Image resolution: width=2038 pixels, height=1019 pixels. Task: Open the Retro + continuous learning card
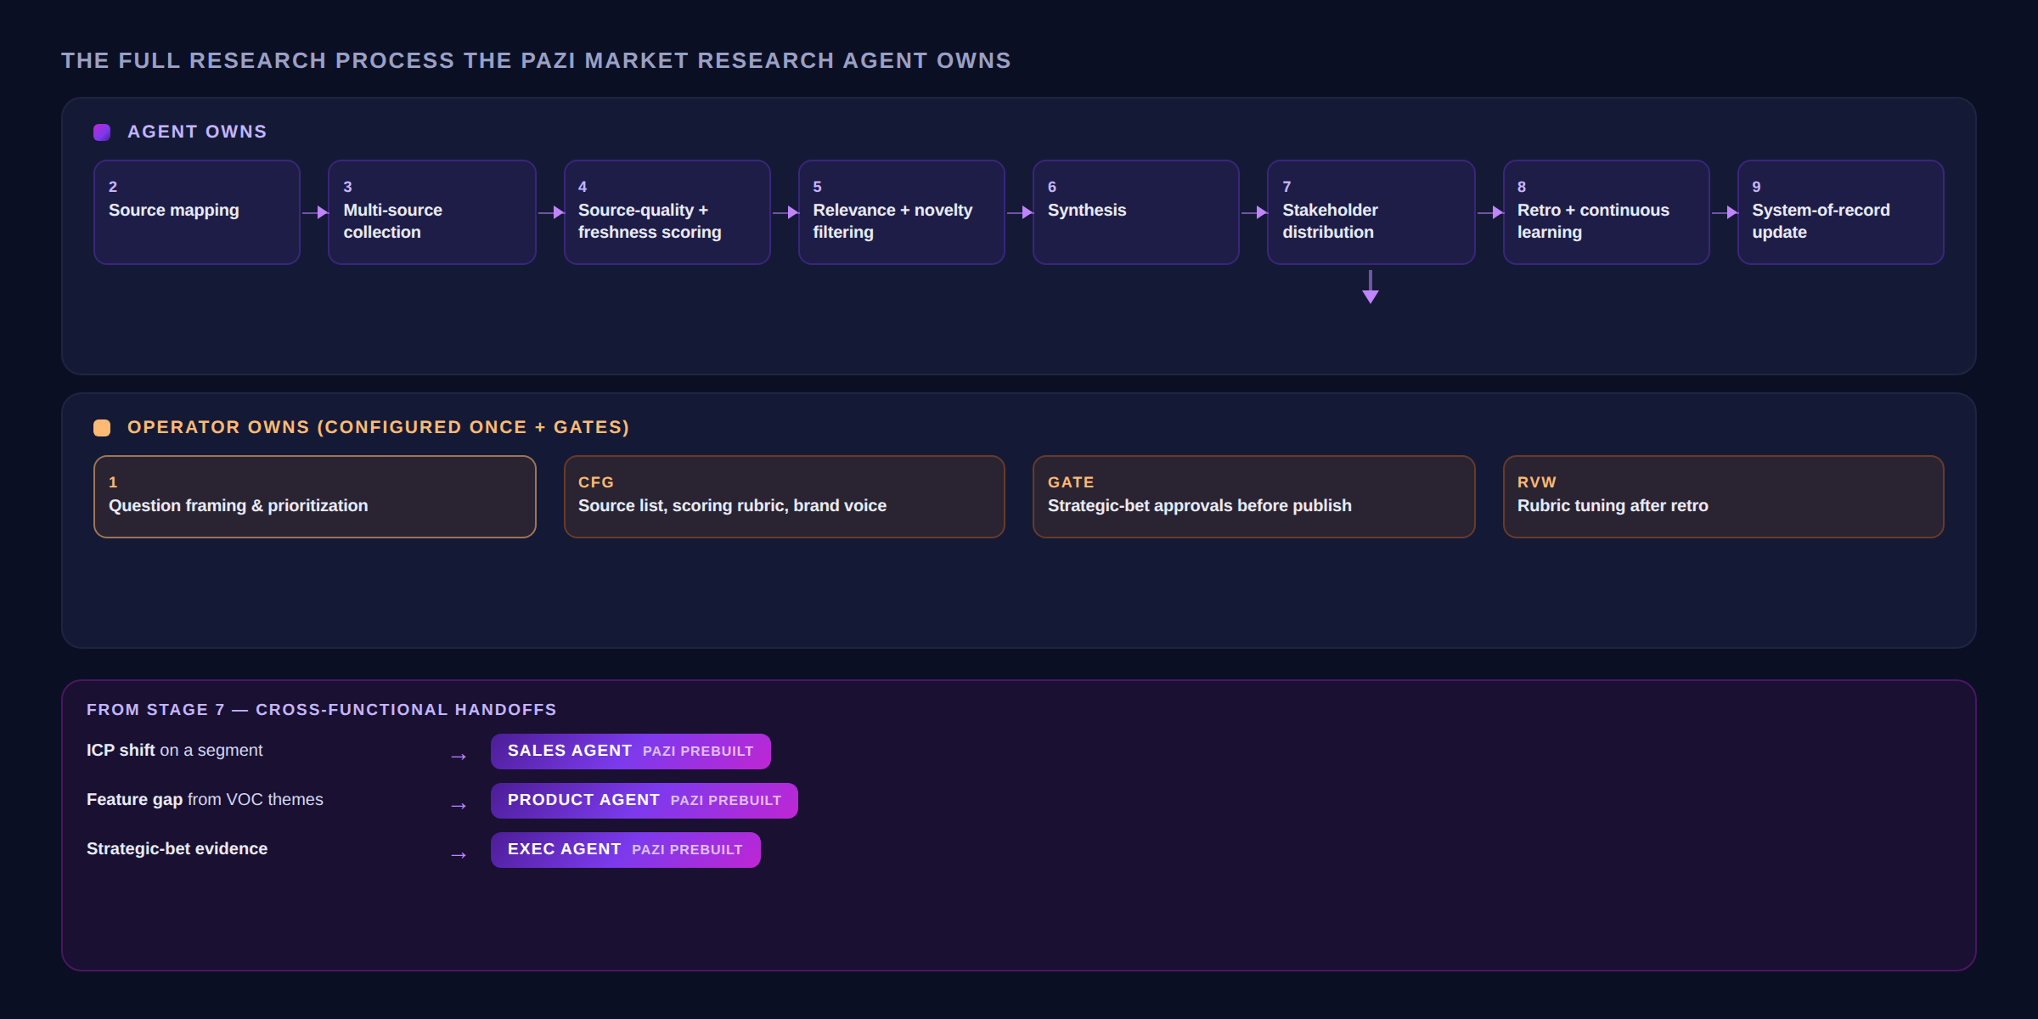(1607, 212)
